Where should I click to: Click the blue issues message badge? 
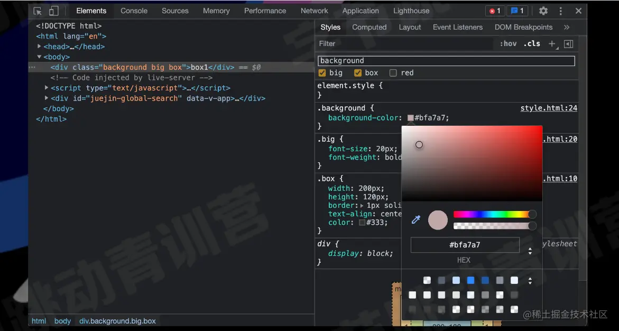517,11
